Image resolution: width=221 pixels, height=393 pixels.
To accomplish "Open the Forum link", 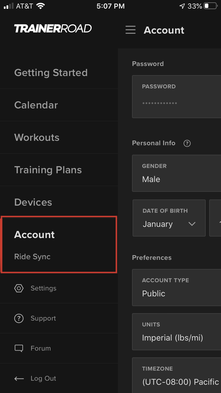I will tap(41, 348).
